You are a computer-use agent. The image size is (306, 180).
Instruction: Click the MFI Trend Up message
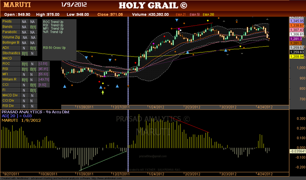(x=53, y=29)
